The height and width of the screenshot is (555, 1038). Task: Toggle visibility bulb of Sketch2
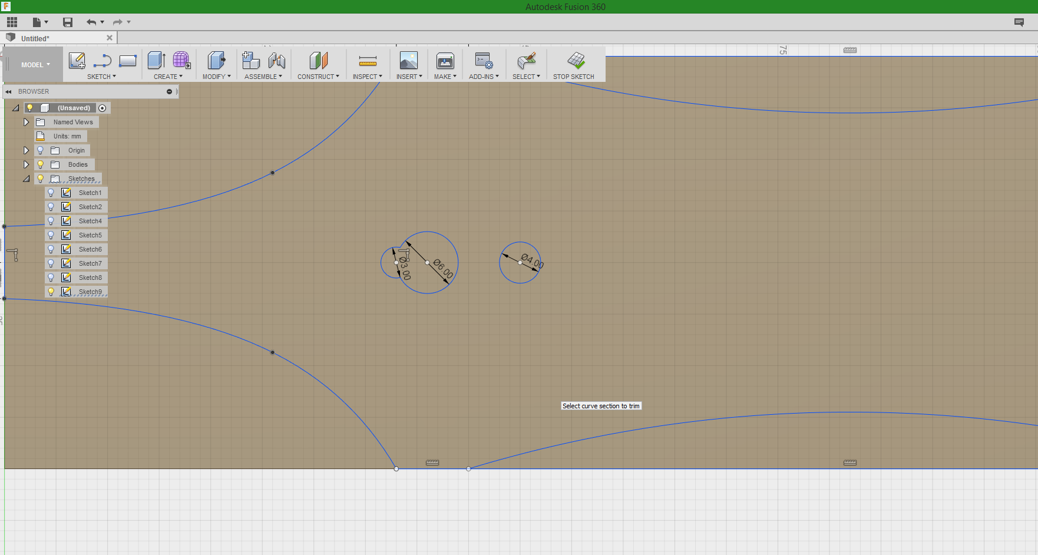(51, 207)
